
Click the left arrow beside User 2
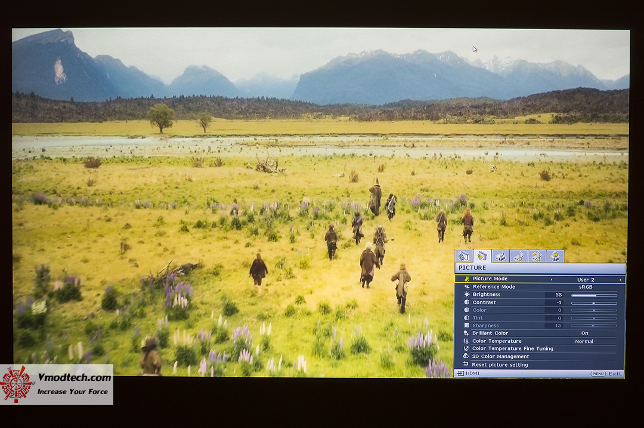click(552, 280)
